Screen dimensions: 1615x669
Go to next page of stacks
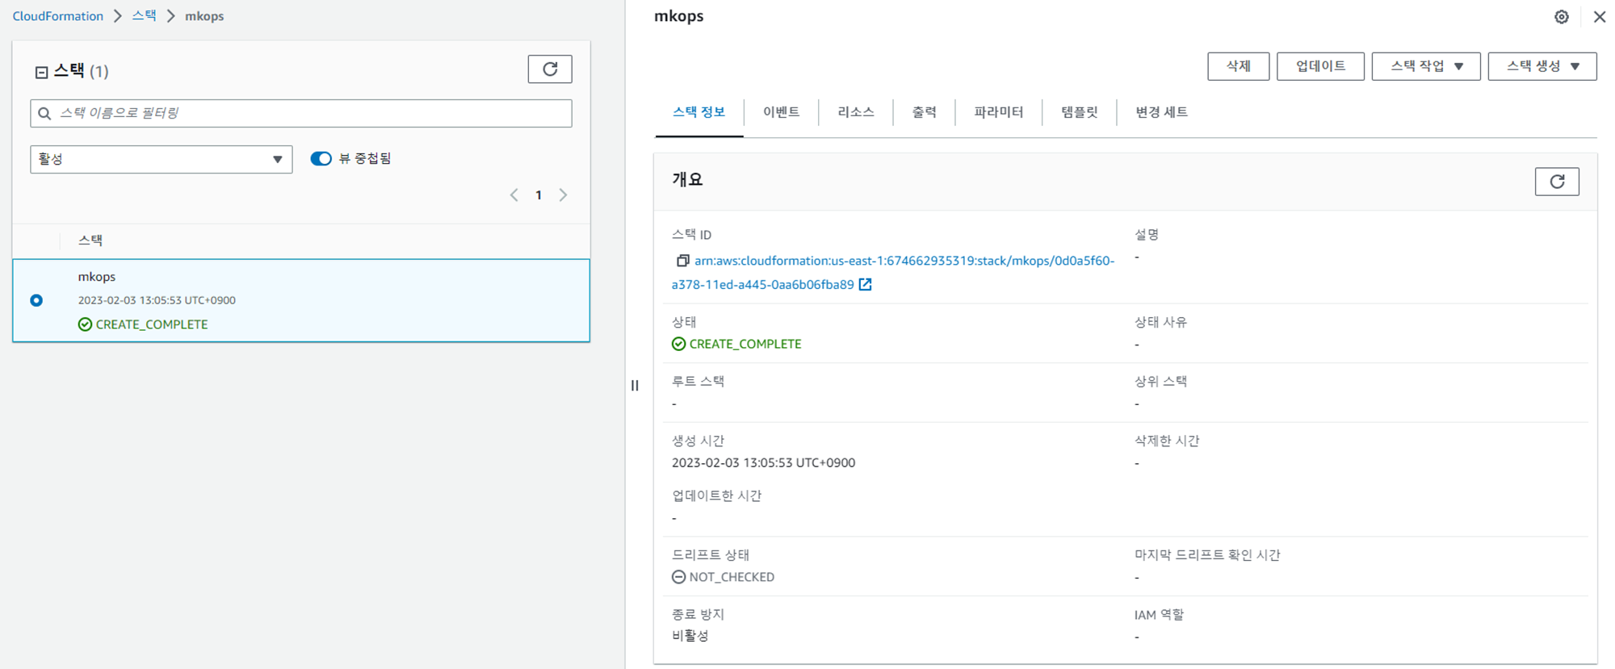tap(564, 195)
